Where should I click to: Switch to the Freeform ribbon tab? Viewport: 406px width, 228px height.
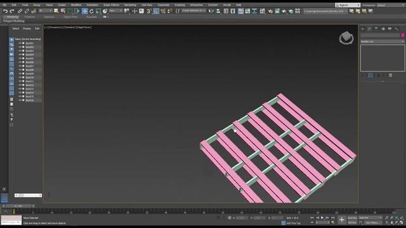(x=30, y=17)
